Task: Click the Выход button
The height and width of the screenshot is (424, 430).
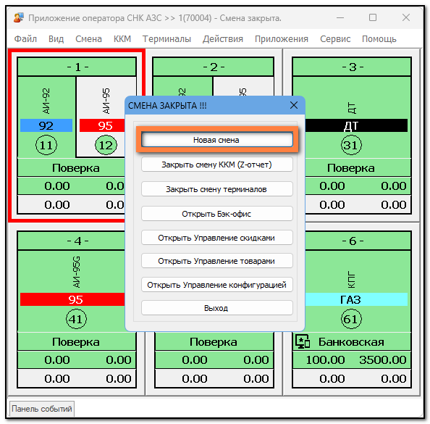Action: point(217,308)
